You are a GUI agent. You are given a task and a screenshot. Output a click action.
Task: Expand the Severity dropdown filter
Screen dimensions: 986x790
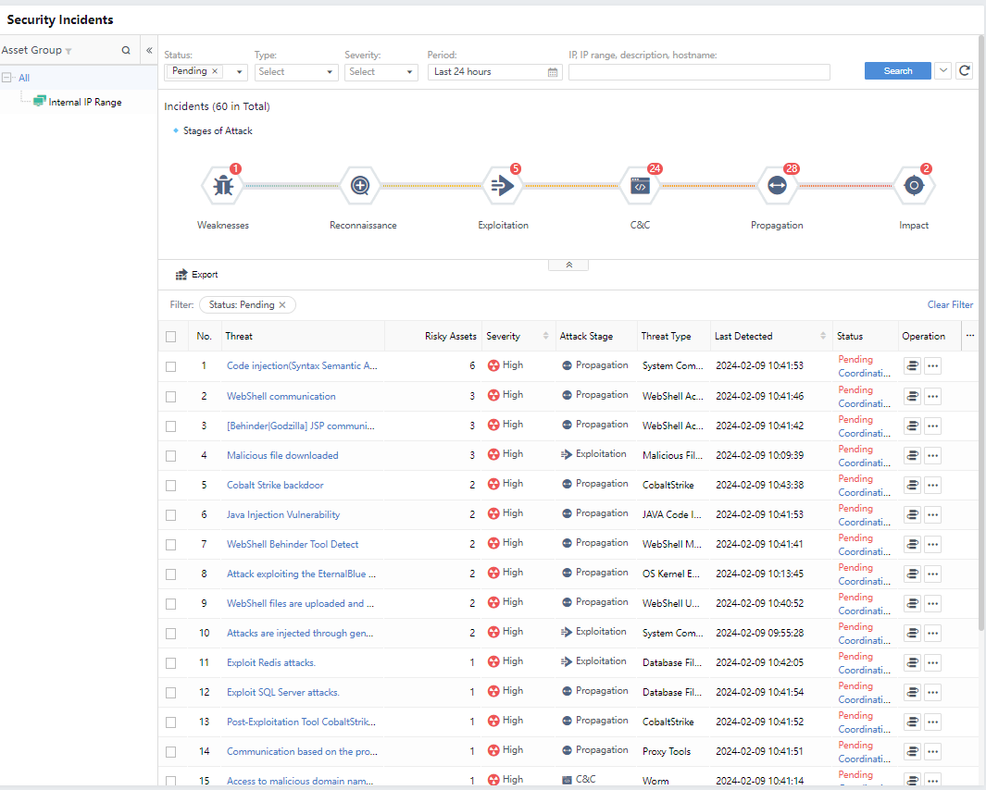(x=381, y=72)
